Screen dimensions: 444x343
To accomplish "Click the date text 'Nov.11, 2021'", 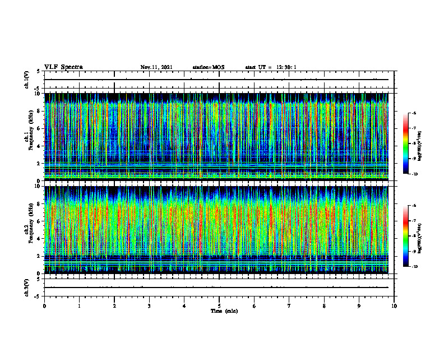I will (x=156, y=67).
